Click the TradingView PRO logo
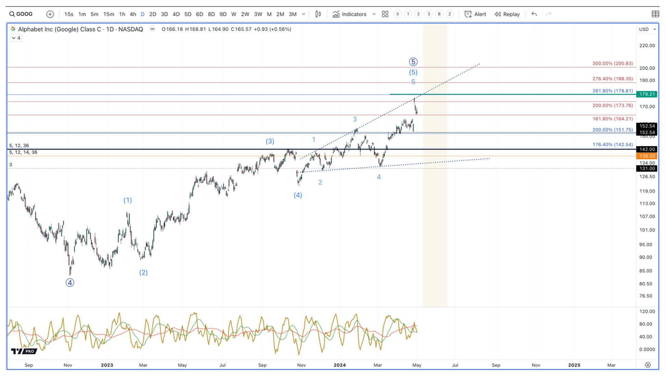The width and height of the screenshot is (666, 377). pyautogui.click(x=24, y=351)
